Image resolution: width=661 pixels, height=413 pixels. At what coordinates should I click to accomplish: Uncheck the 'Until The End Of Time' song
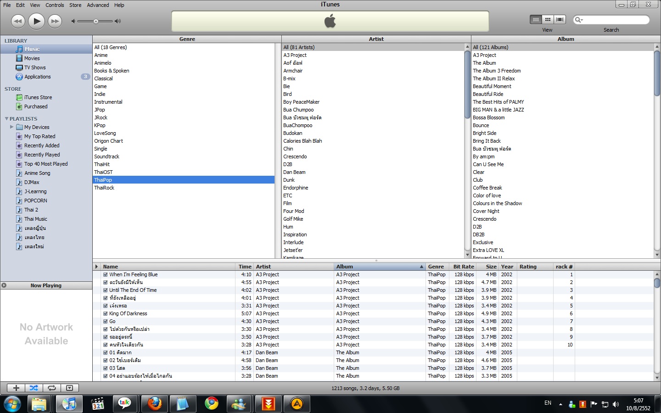click(x=106, y=290)
